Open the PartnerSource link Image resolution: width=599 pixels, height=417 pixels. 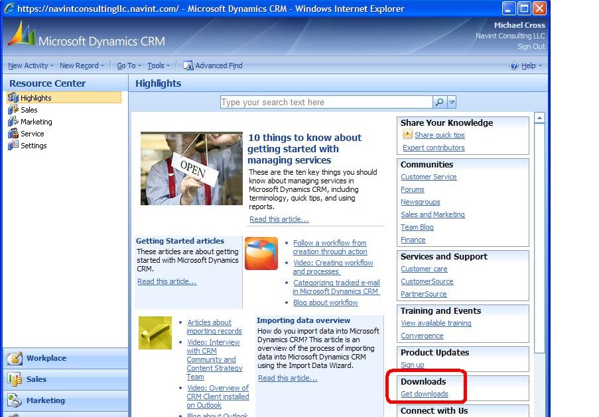click(x=424, y=294)
